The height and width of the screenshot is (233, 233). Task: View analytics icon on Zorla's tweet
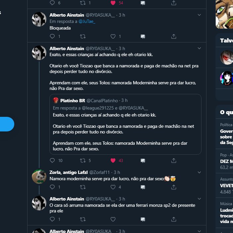[143, 187]
